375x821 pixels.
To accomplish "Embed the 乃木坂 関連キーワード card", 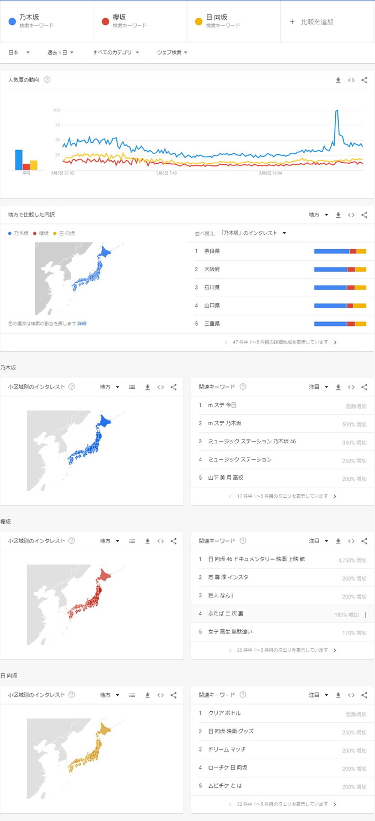I will point(351,387).
